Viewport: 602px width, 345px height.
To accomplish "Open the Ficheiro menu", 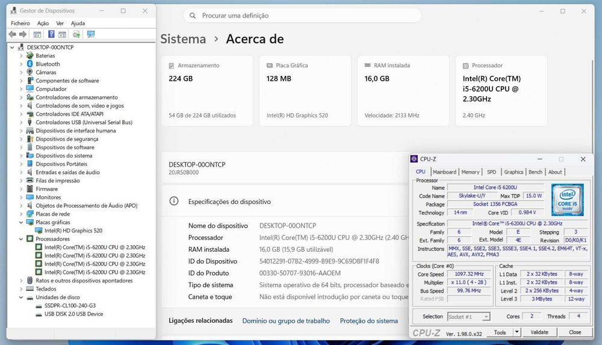I will pyautogui.click(x=20, y=23).
